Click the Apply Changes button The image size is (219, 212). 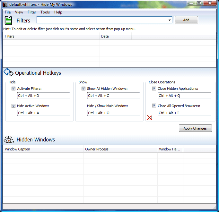pyautogui.click(x=195, y=128)
